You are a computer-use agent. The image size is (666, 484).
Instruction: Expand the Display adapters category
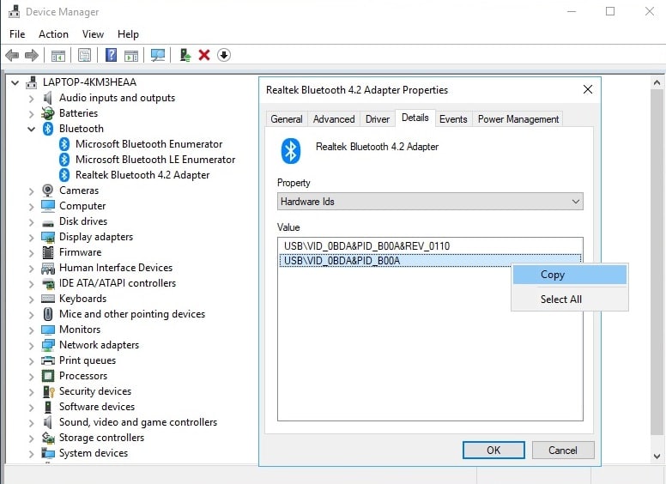(32, 237)
